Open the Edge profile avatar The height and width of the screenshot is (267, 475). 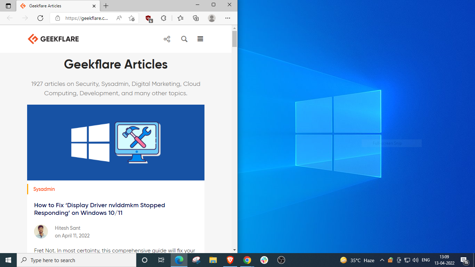tap(212, 18)
